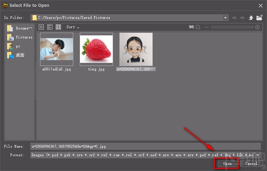Expand the In Folder path dropdown
267x171 pixels.
(x=225, y=18)
